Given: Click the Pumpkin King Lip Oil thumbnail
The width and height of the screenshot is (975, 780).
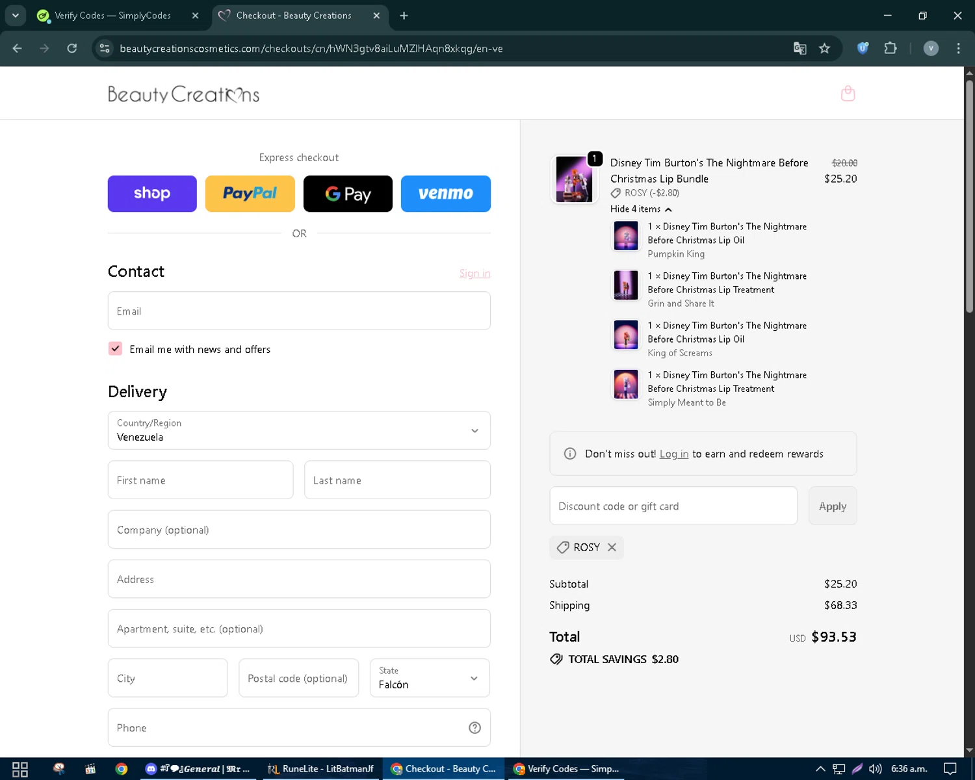Looking at the screenshot, I should coord(626,235).
